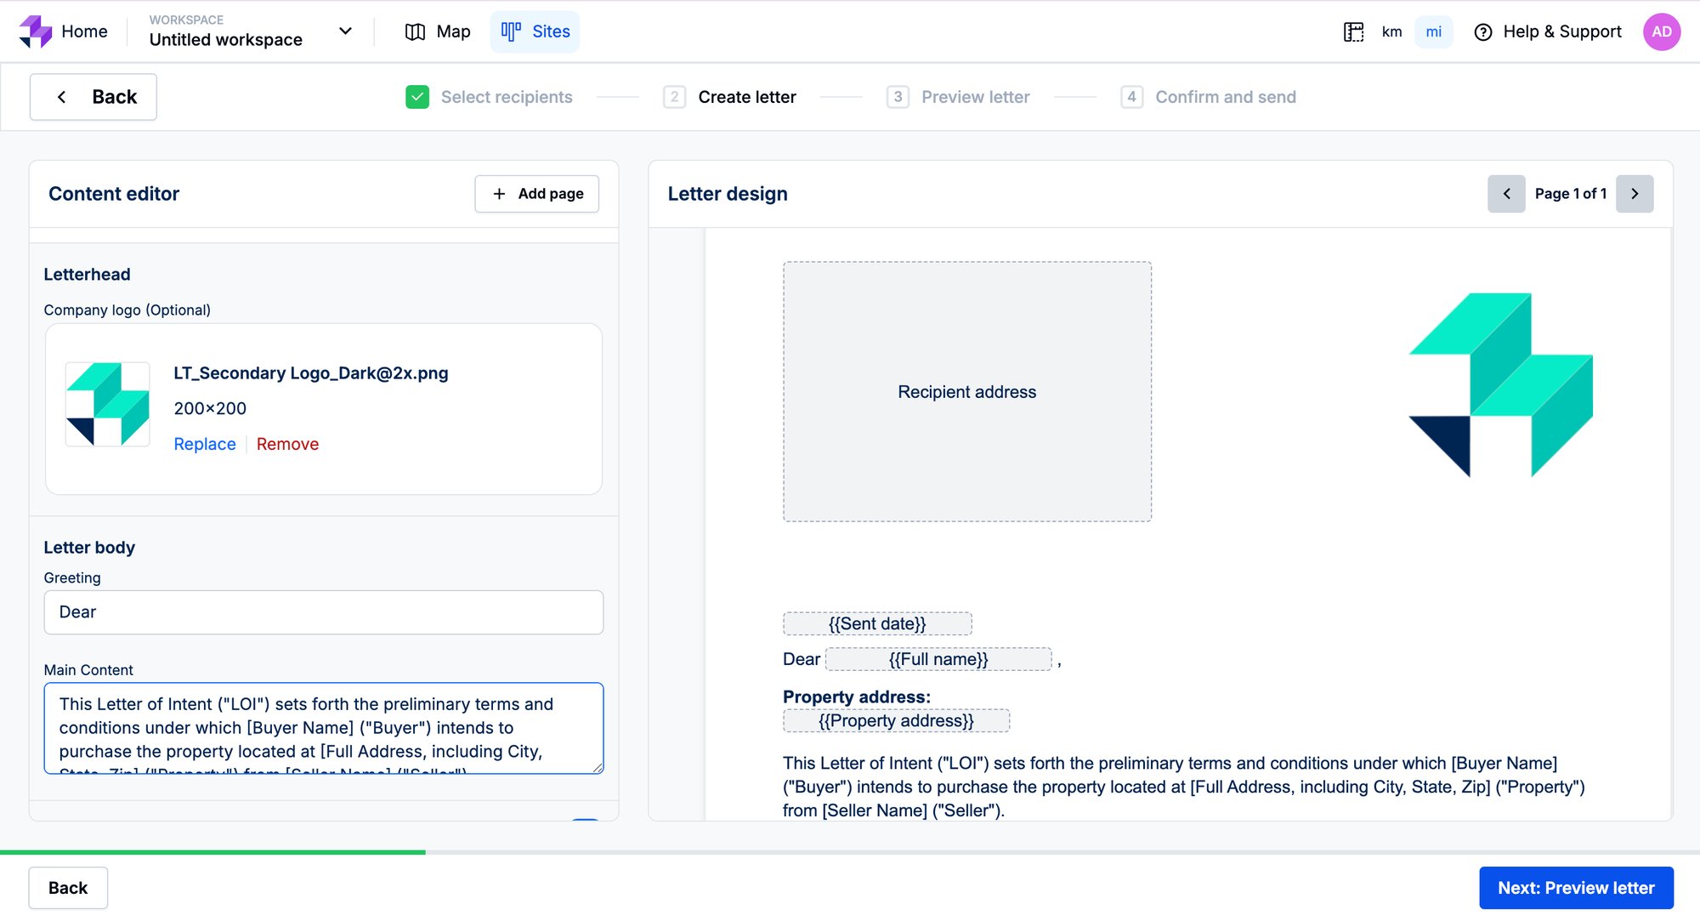Click the purple app logo icon
The height and width of the screenshot is (921, 1700).
(x=36, y=31)
